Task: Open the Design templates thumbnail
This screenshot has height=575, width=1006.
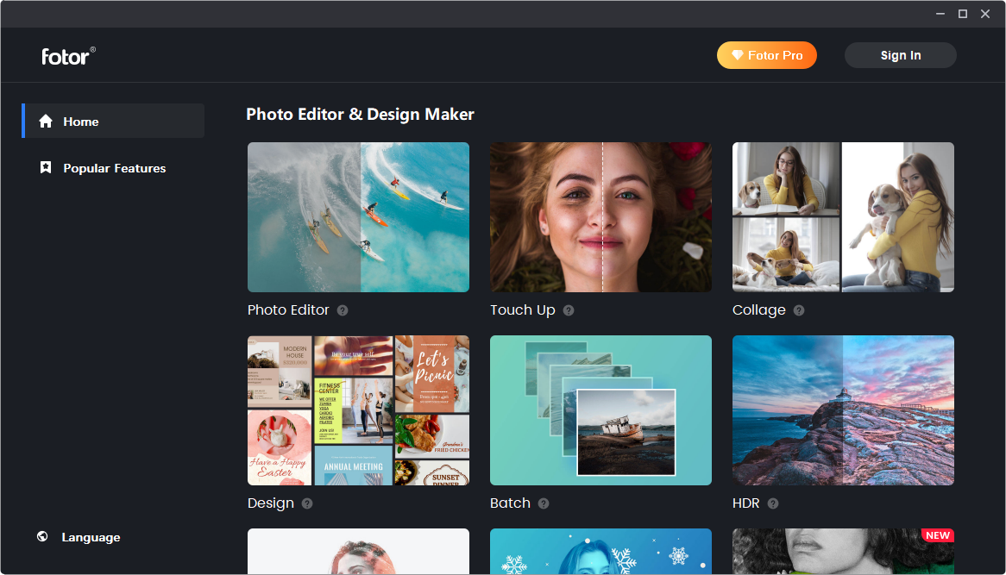Action: pos(359,410)
